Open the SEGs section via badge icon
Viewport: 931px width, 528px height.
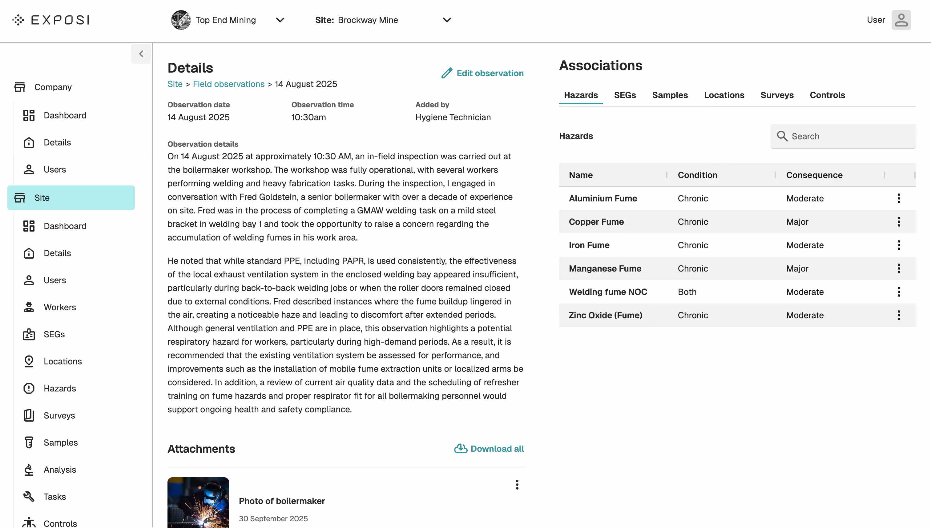(29, 334)
